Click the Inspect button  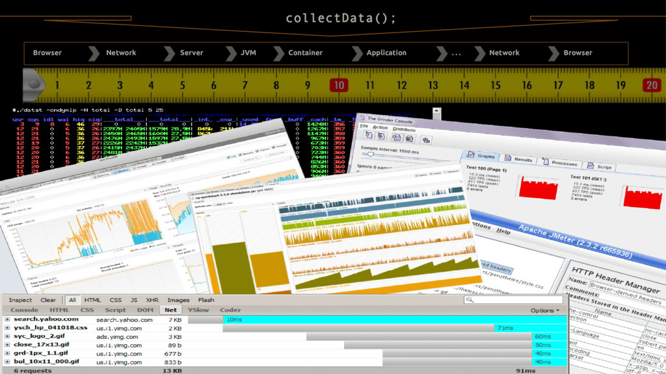pos(20,300)
